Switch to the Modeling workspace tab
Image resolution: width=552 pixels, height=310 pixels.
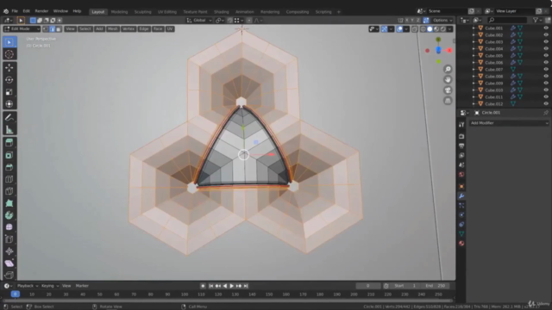pyautogui.click(x=119, y=12)
